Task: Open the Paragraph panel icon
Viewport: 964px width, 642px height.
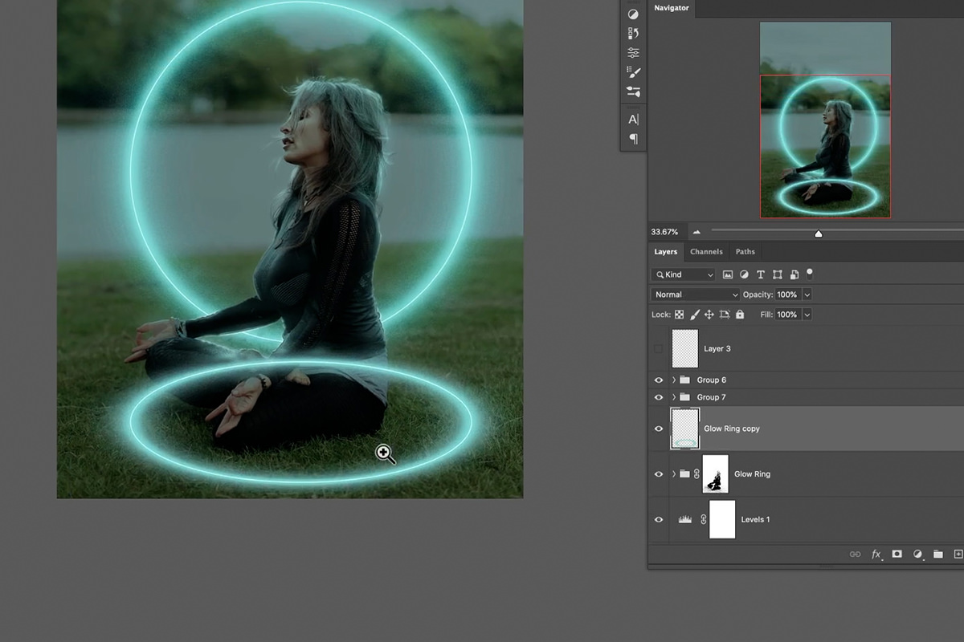Action: coord(633,139)
